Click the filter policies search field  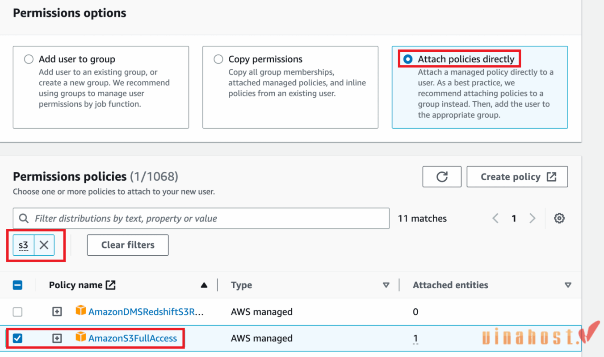click(201, 218)
